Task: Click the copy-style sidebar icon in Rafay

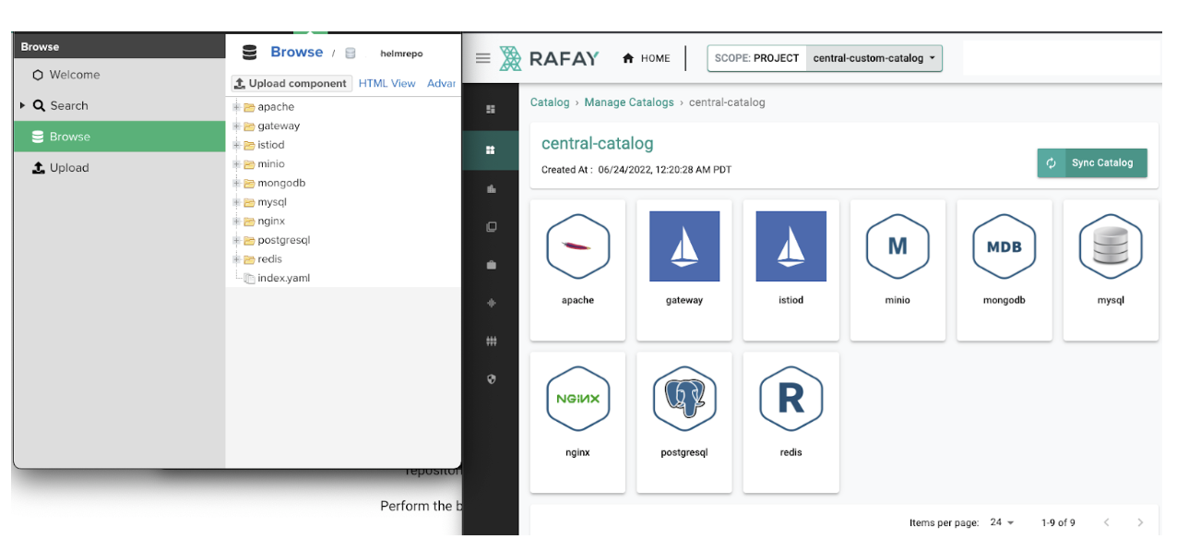Action: [x=491, y=226]
